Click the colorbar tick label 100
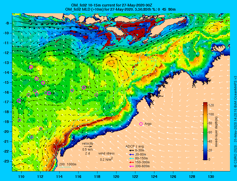Viewport: 237px width, 181px height. [211, 114]
